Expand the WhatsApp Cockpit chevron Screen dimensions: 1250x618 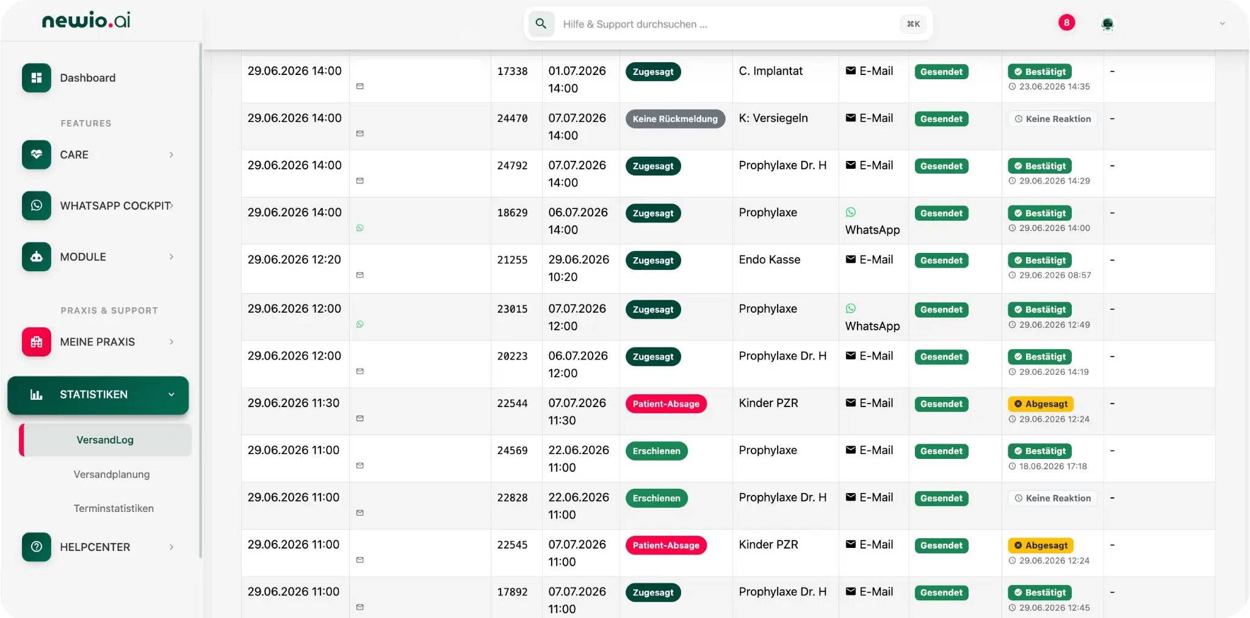(172, 206)
